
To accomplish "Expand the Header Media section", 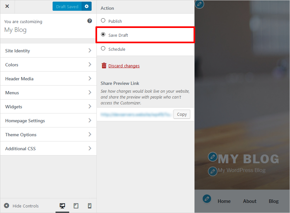I will [x=48, y=79].
